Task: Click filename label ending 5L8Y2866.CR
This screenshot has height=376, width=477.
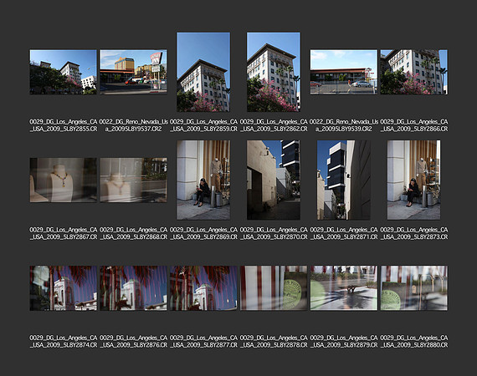Action: [413, 125]
